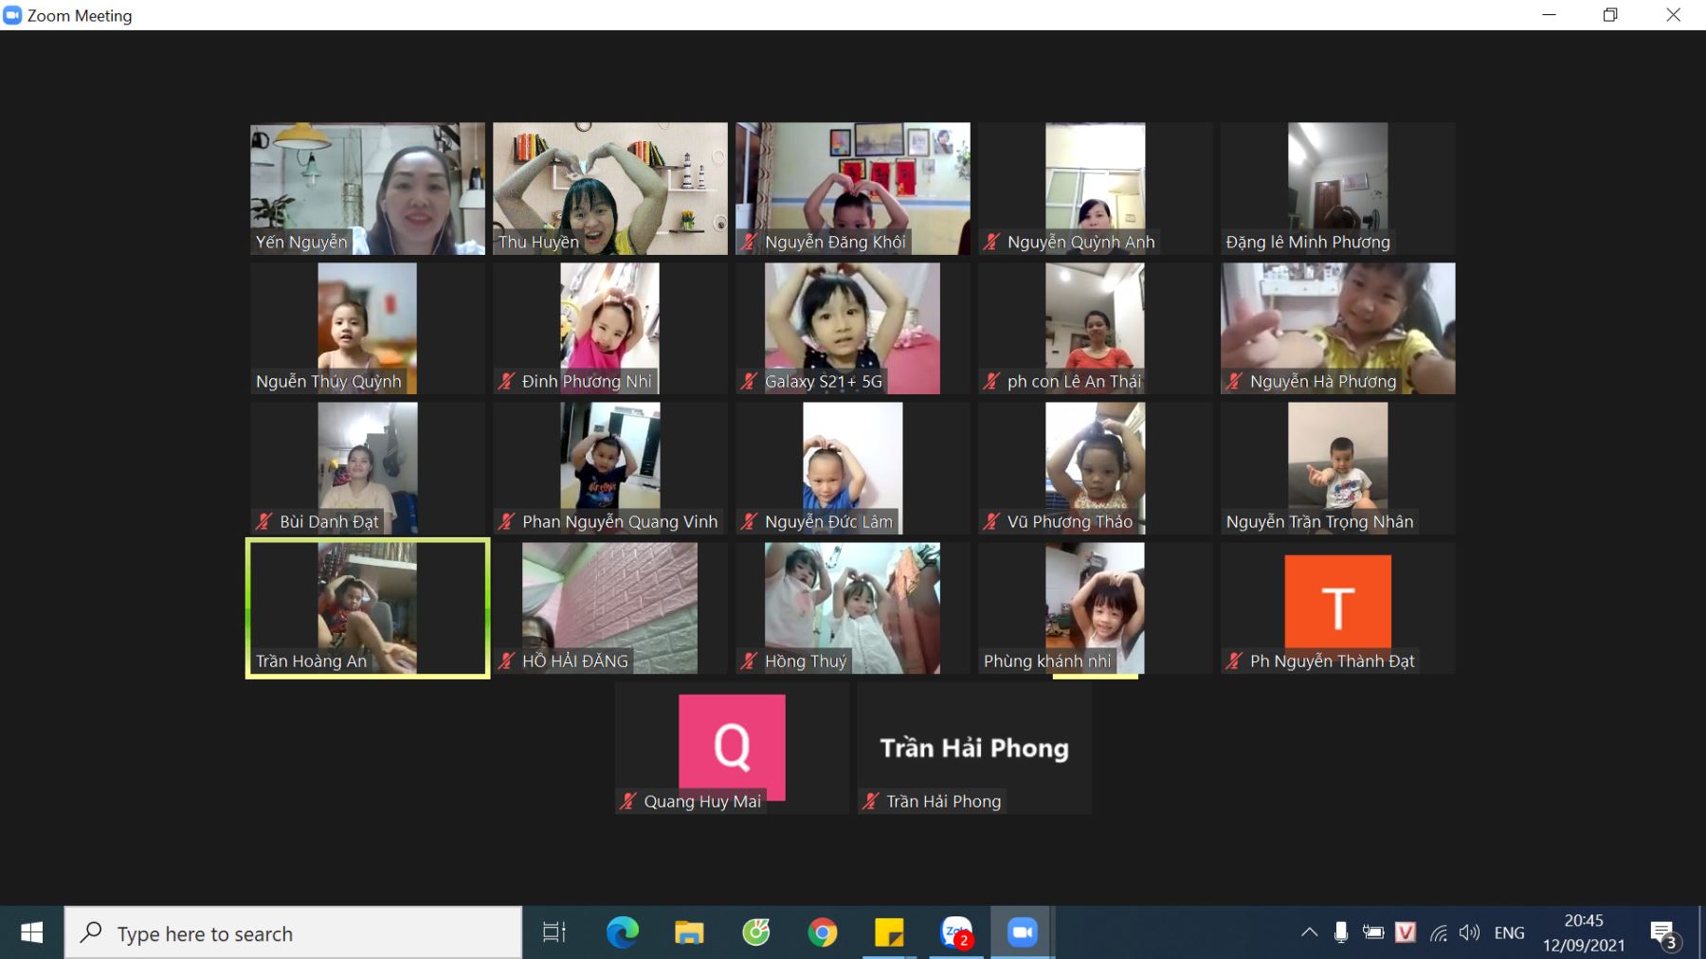This screenshot has height=959, width=1706.
Task: Open Google Chrome from the taskbar
Action: pos(823,933)
